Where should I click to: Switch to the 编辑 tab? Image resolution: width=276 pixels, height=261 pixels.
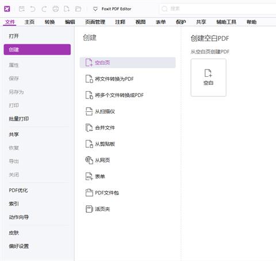(70, 22)
